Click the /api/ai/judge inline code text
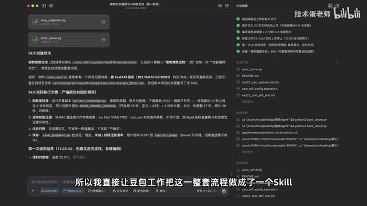The width and height of the screenshot is (367, 206). click(166, 135)
